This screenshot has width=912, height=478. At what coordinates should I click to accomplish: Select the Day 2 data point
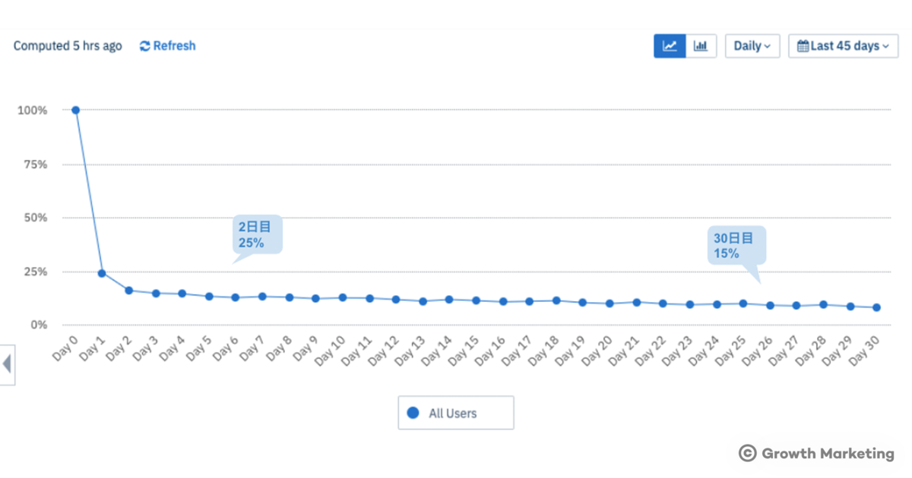pos(129,291)
